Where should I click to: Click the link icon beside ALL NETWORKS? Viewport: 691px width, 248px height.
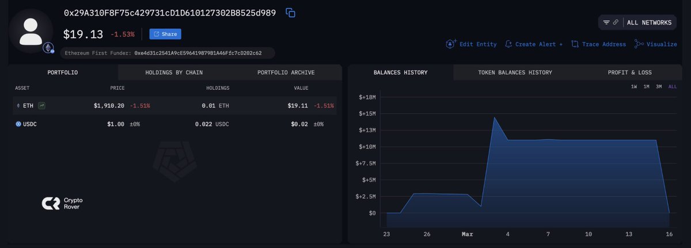(616, 22)
